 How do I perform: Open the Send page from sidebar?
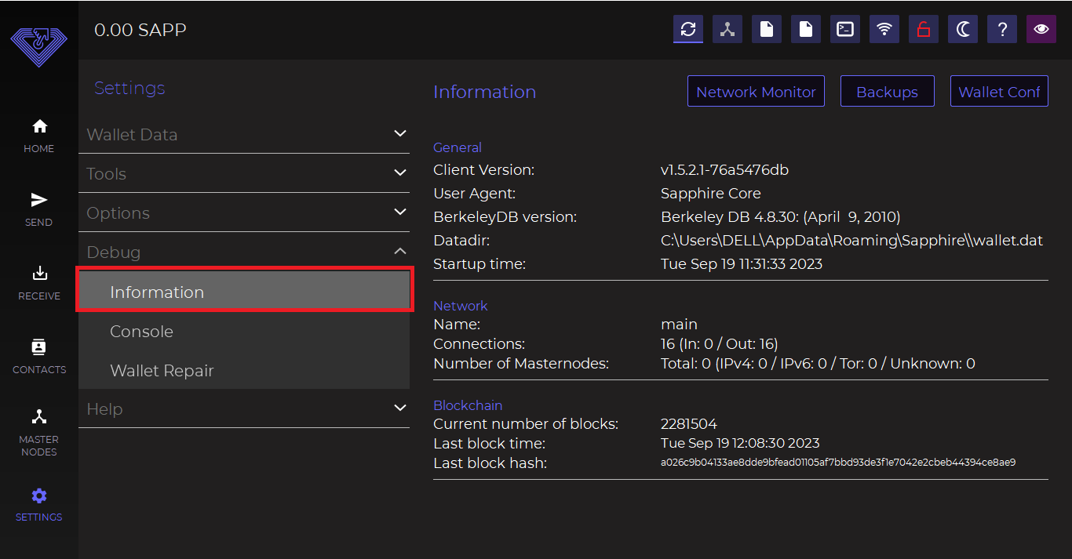(x=39, y=209)
